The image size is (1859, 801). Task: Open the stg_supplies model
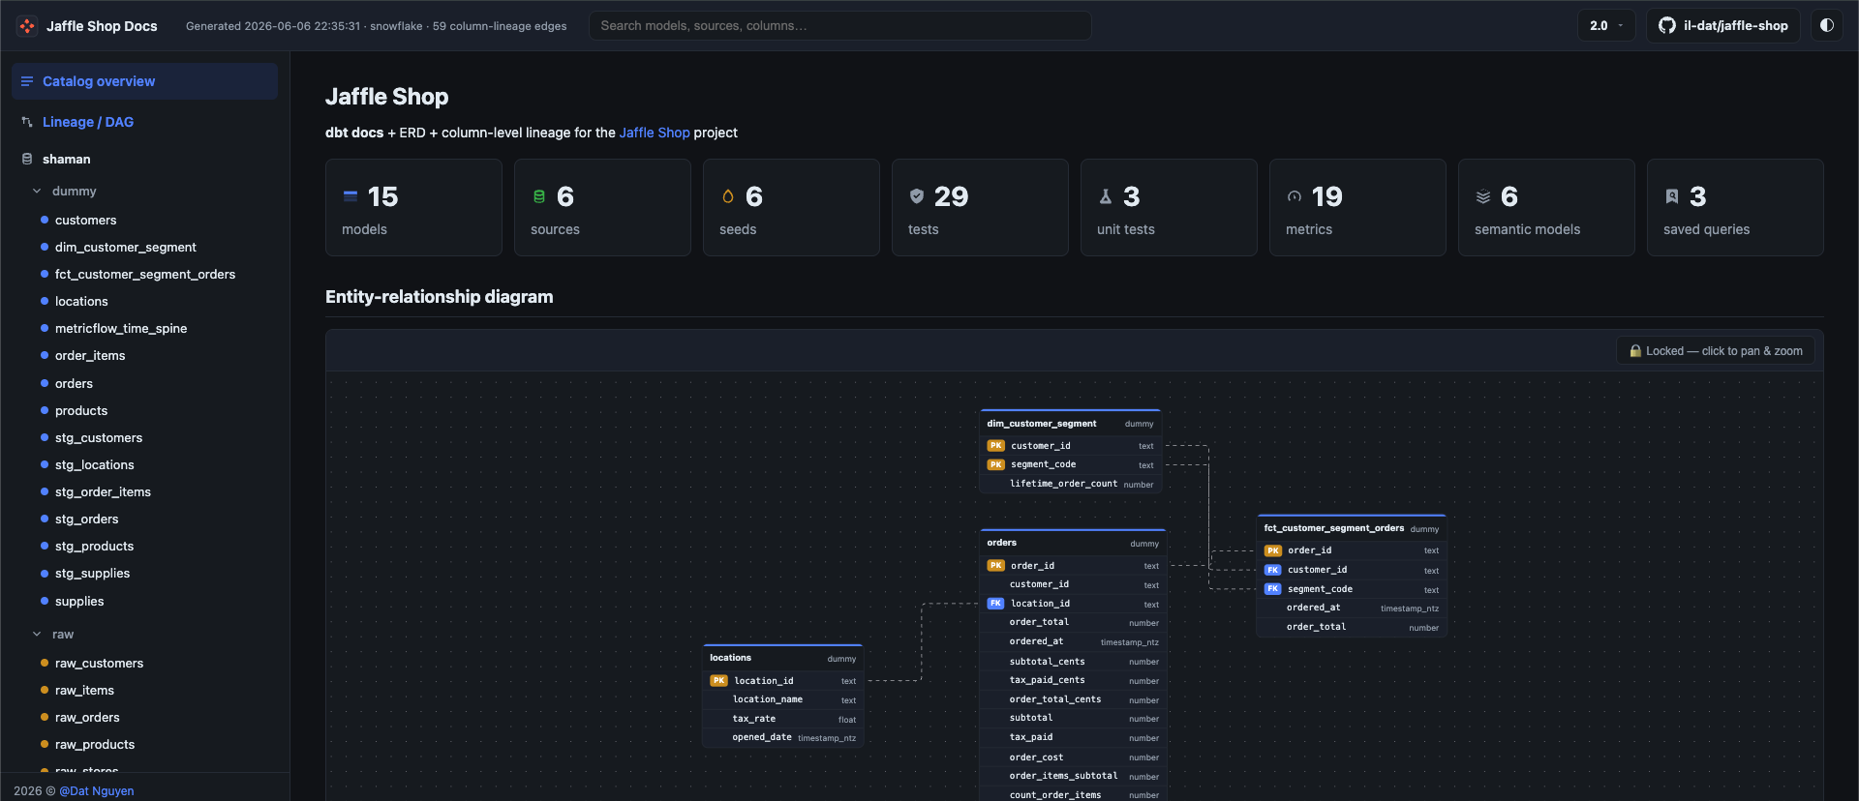[x=93, y=574]
